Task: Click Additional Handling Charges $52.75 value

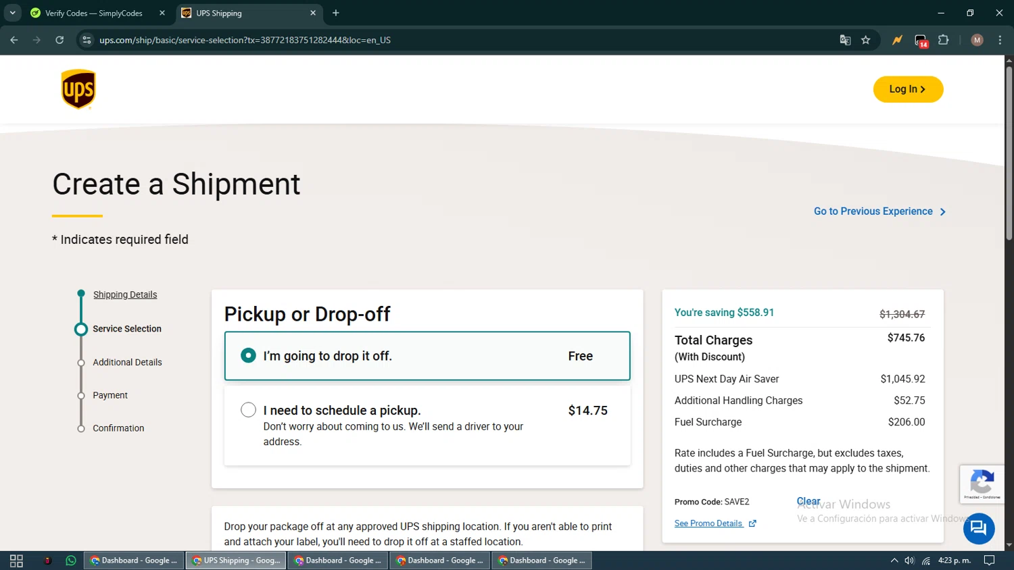Action: click(x=909, y=400)
